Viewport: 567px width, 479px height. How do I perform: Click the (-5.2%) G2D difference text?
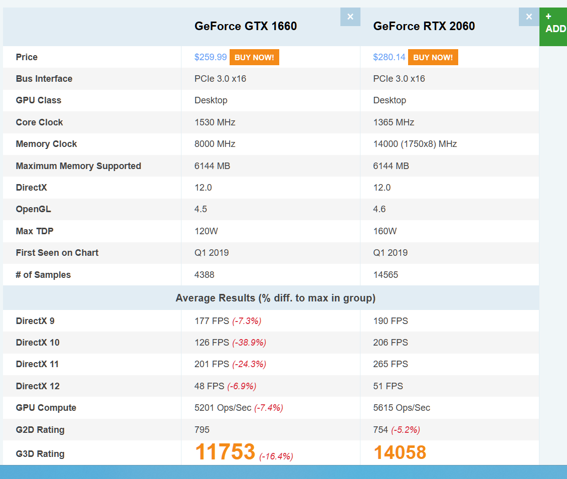click(x=406, y=430)
